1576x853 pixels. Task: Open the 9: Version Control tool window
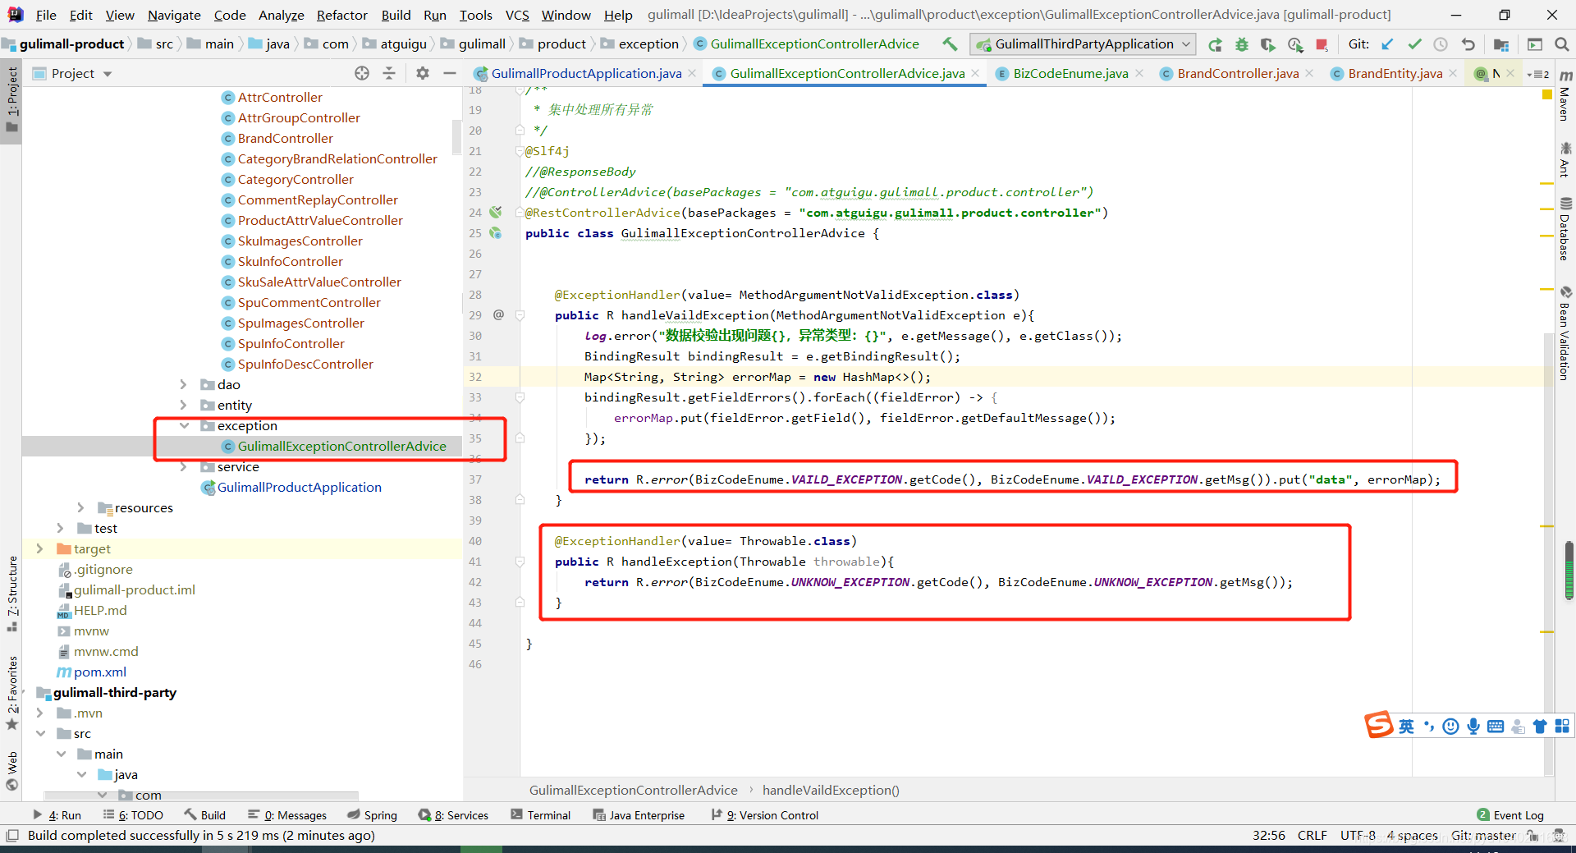(764, 815)
